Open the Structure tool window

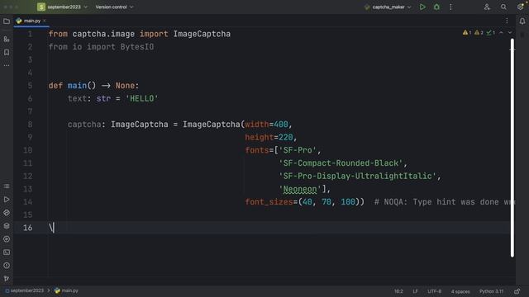[x=7, y=186]
